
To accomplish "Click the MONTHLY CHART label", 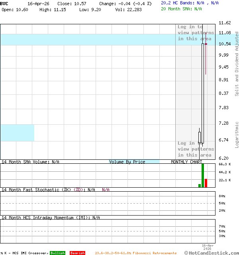I will pyautogui.click(x=186, y=162).
